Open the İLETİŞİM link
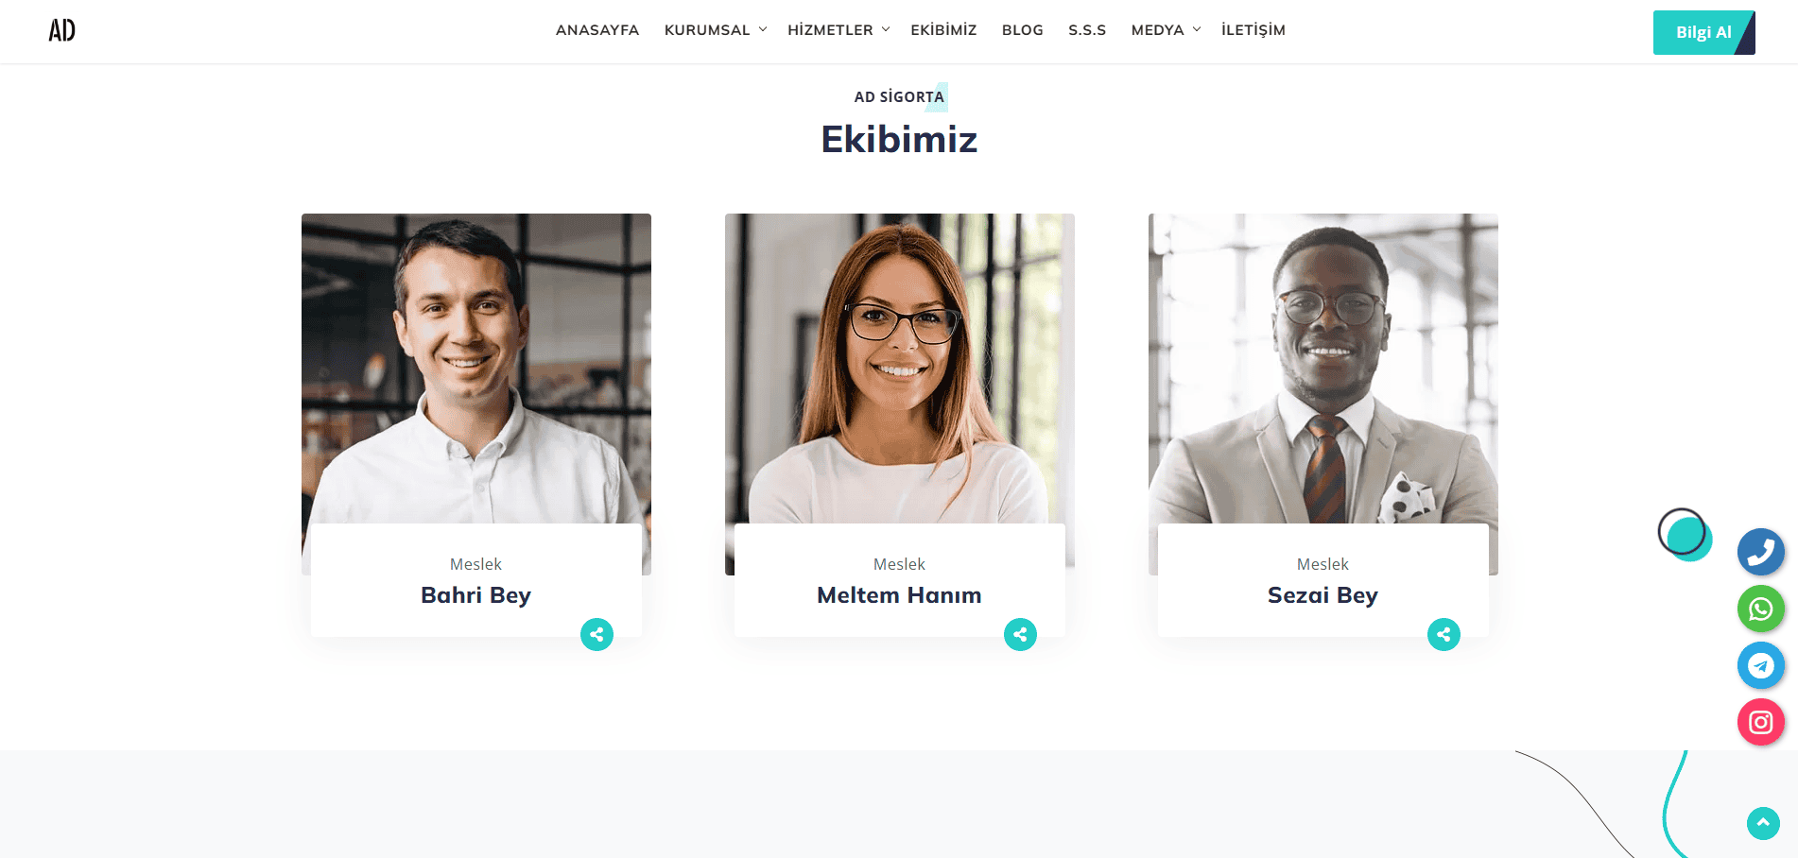The height and width of the screenshot is (858, 1798). tap(1253, 30)
